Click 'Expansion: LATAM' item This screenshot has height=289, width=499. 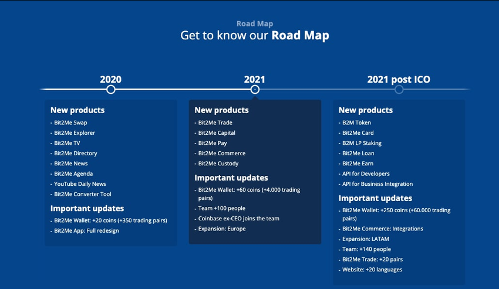366,239
